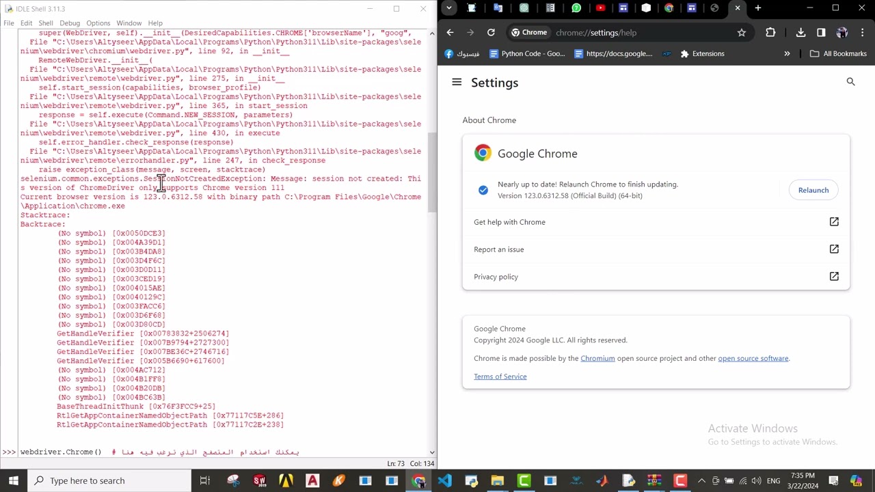
Task: Open the Shell menu in IDLE
Action: coord(46,23)
